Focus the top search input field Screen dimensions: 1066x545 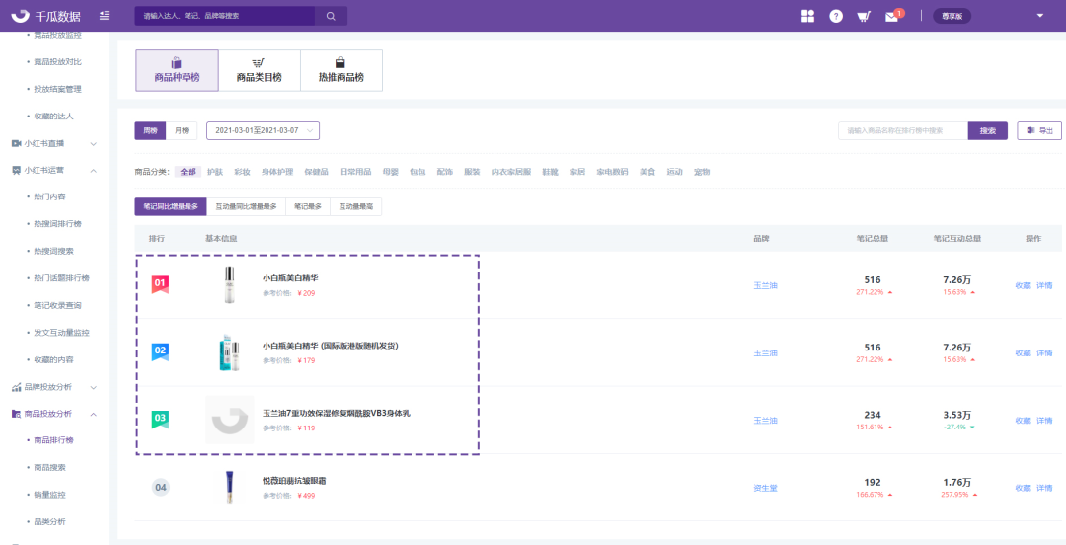(x=224, y=16)
